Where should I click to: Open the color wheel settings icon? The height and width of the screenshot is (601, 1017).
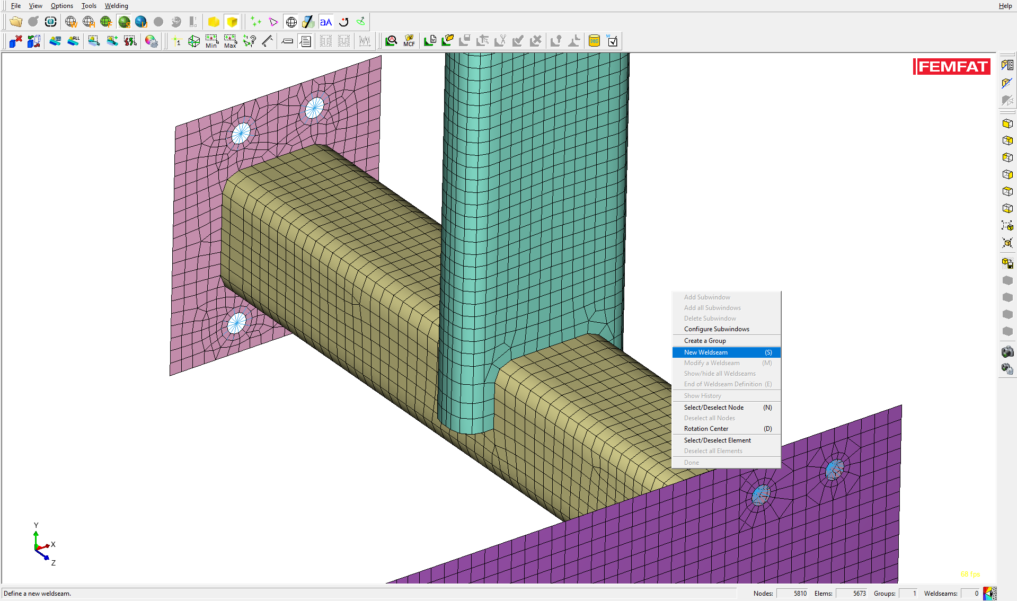pos(151,41)
